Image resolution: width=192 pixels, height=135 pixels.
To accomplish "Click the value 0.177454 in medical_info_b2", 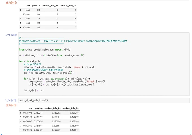I will point(56,117).
